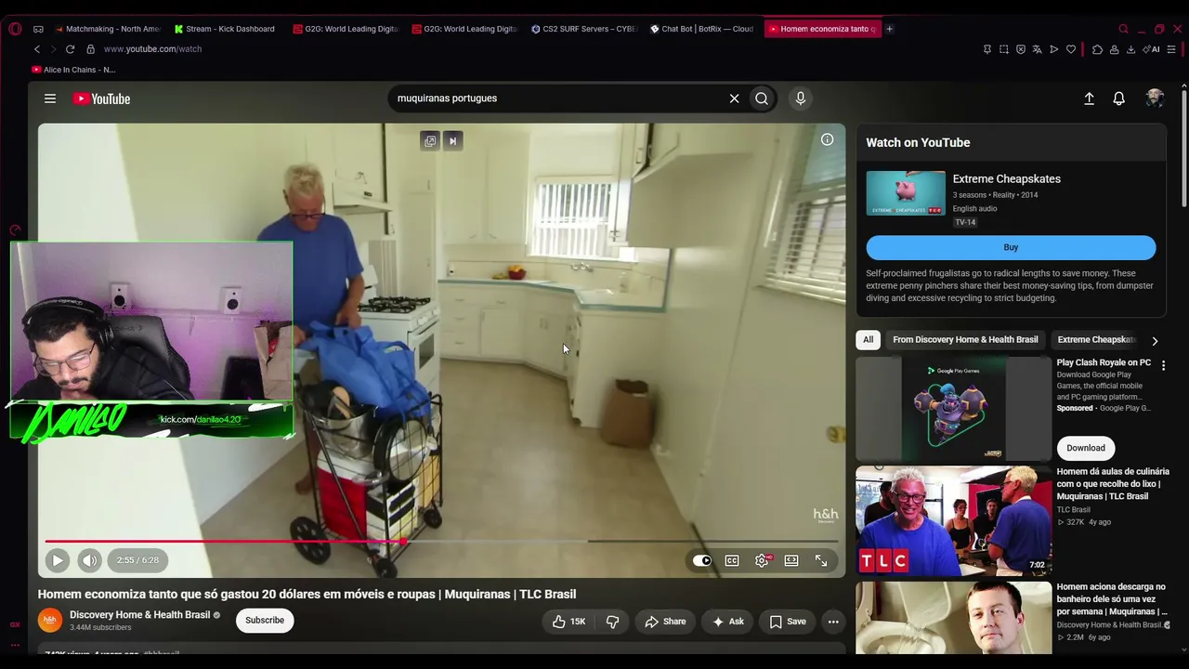
Task: Like the video with 15K likes
Action: point(568,622)
